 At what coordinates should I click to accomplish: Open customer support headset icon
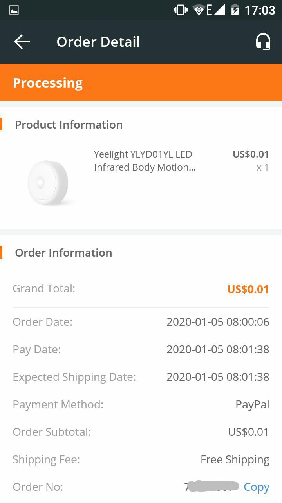263,42
